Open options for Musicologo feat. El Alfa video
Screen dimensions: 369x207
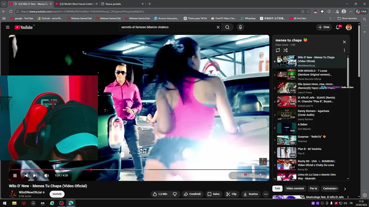348,197
